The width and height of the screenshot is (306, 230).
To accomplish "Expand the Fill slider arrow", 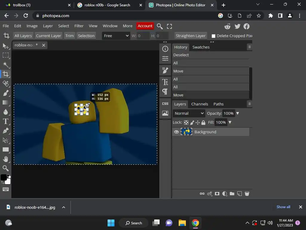I will [230, 122].
